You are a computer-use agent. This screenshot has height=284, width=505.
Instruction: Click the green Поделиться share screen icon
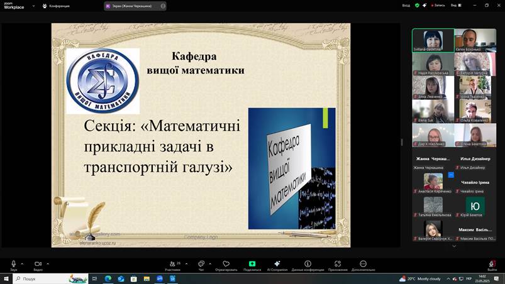pyautogui.click(x=252, y=265)
